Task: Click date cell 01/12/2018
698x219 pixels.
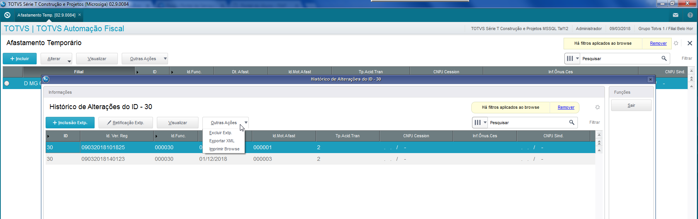Action: (x=213, y=159)
